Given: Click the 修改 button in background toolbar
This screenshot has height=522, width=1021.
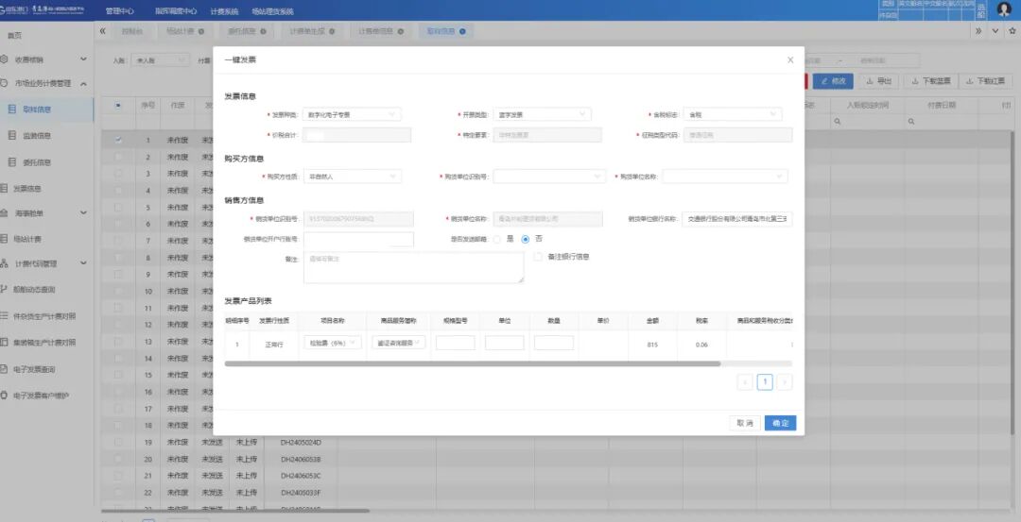Looking at the screenshot, I should [833, 81].
